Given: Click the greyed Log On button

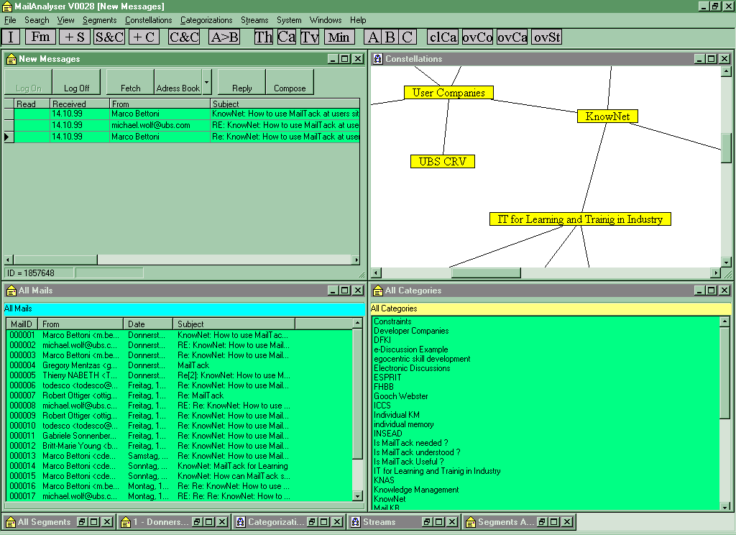Looking at the screenshot, I should click(x=29, y=82).
